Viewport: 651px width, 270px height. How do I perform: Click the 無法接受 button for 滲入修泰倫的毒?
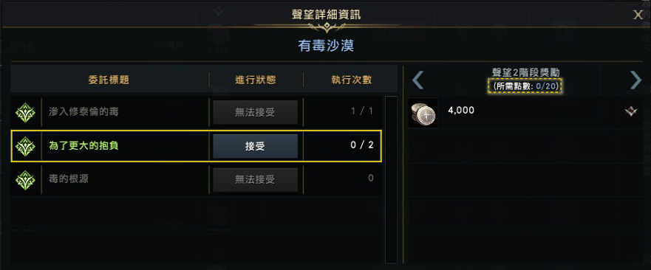(255, 112)
